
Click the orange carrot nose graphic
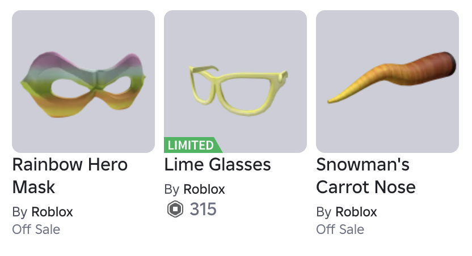(x=391, y=77)
